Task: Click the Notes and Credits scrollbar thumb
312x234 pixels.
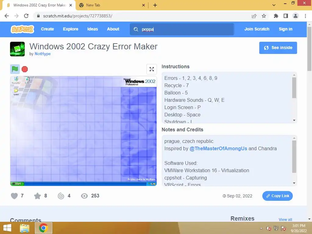Action: tap(294, 157)
